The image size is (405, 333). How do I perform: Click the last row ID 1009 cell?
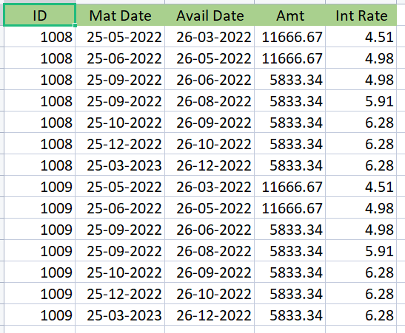point(39,315)
